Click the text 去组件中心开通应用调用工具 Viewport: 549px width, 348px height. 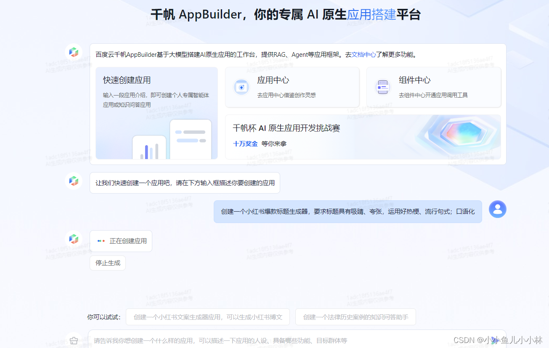[433, 95]
